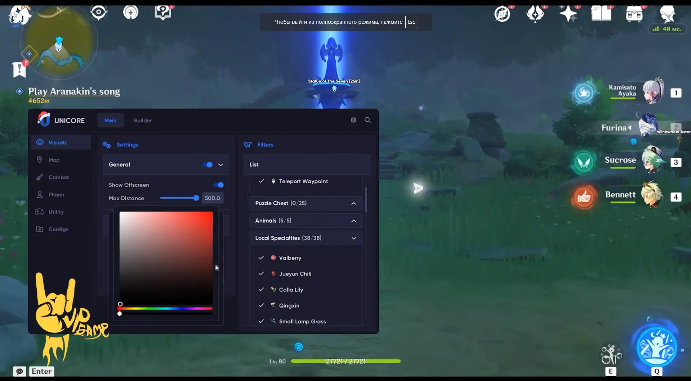Click the Paimon menu icon
The height and width of the screenshot is (381, 691).
coord(19,15)
